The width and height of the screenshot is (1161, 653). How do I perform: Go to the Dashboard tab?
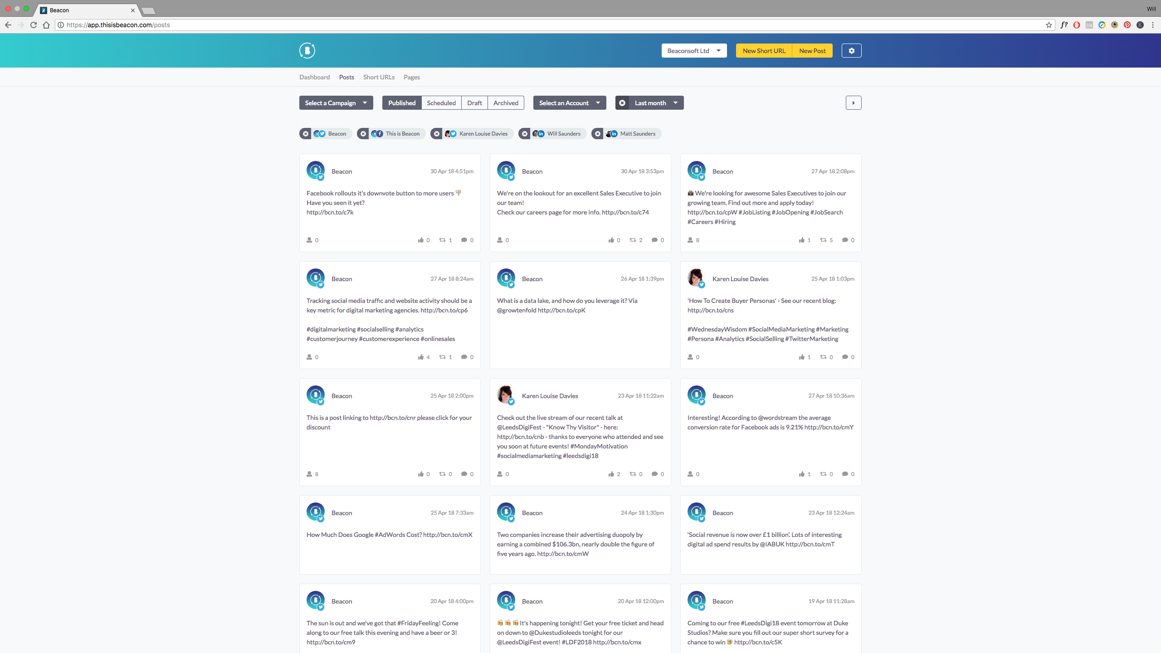click(314, 77)
